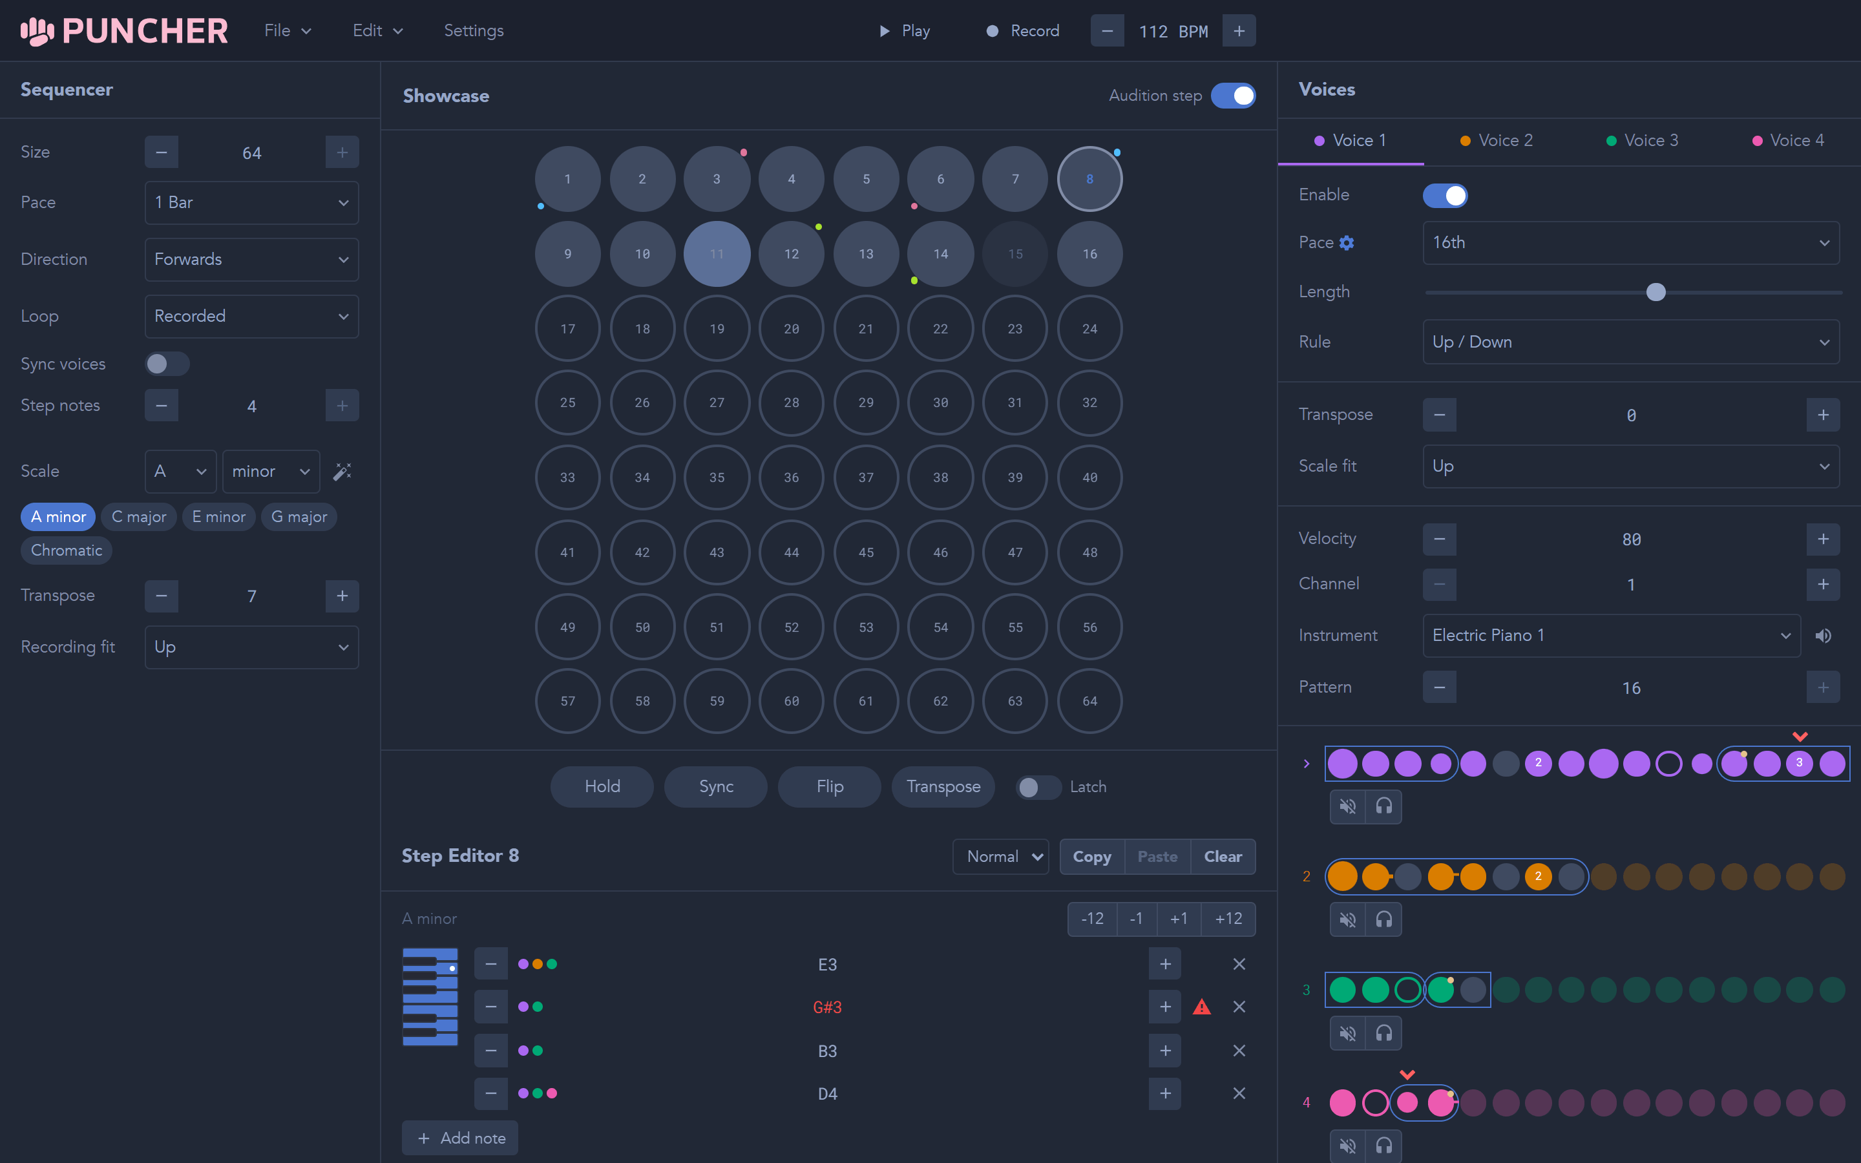Click the G#3 warning triangle icon
The height and width of the screenshot is (1163, 1861).
(1202, 1007)
